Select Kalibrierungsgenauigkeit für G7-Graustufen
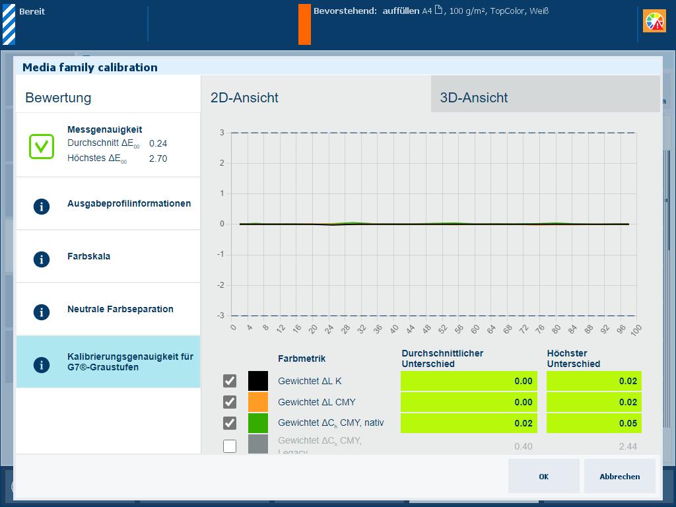Viewport: 676px width, 507px height. 108,362
